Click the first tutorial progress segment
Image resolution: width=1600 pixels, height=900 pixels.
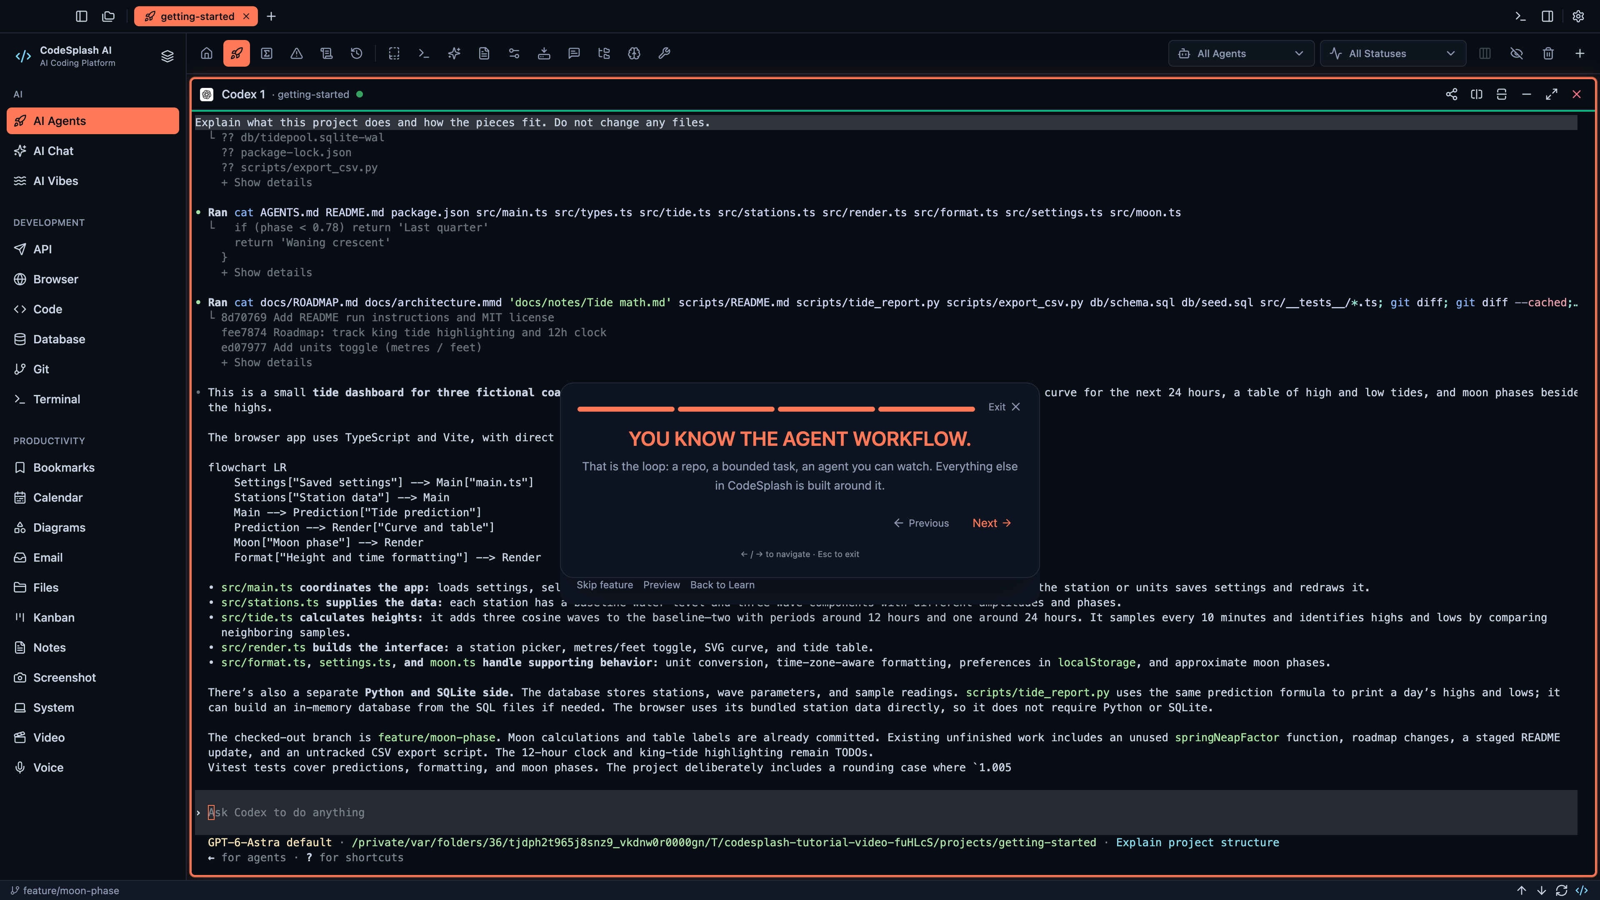coord(625,409)
